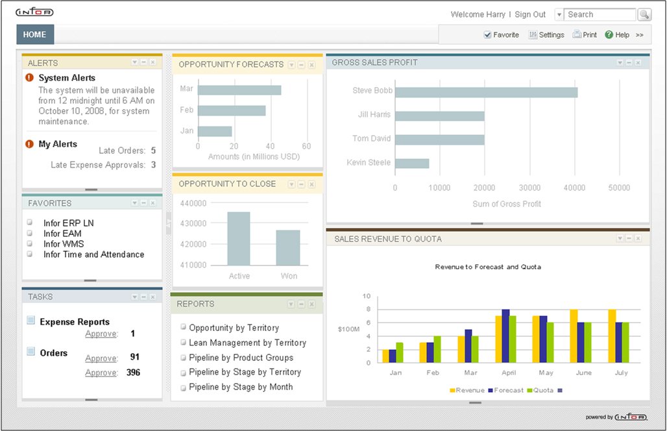The height and width of the screenshot is (431, 667).
Task: Expand more toolbar options with the chevron
Action: click(639, 35)
